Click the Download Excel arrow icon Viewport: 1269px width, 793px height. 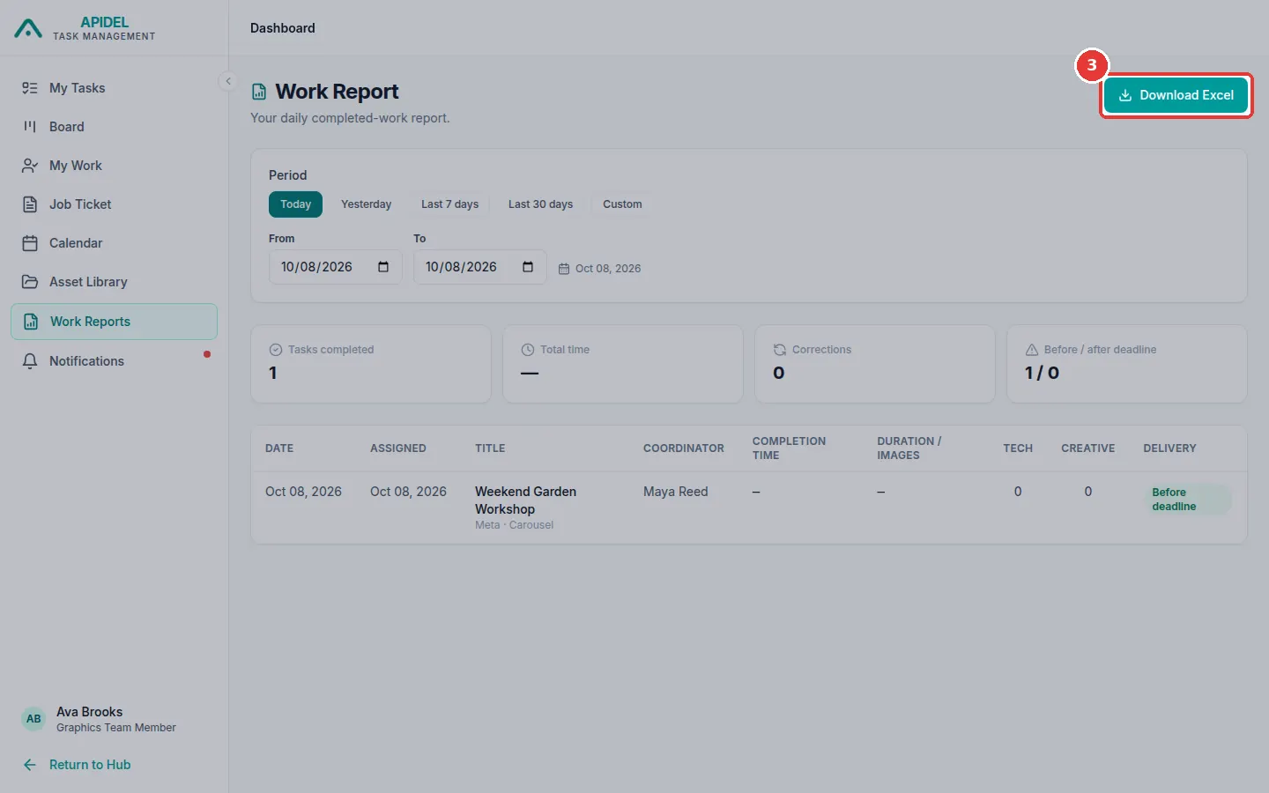(x=1125, y=95)
